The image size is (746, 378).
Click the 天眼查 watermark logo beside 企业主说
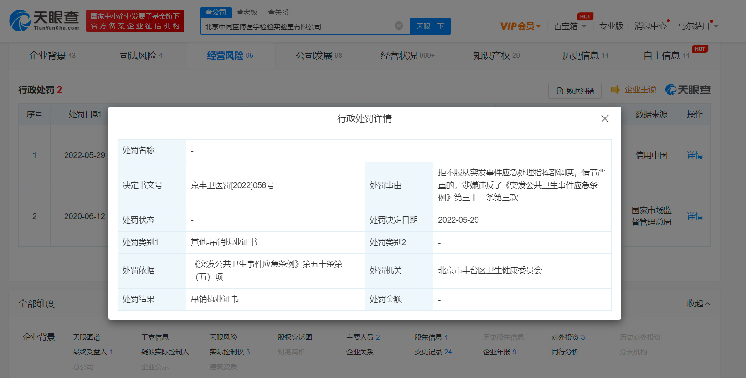[688, 90]
